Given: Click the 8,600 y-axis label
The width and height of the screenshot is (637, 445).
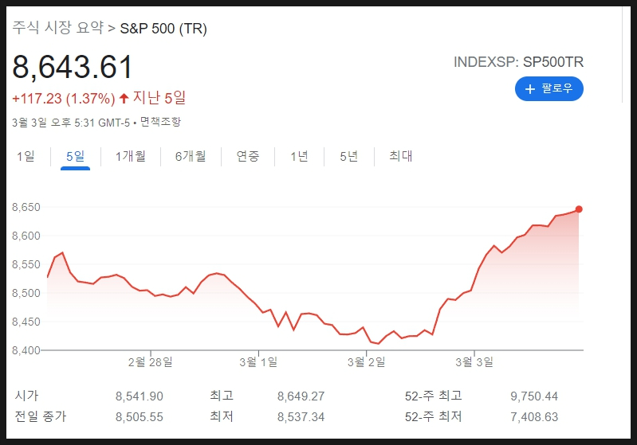Looking at the screenshot, I should 26,236.
